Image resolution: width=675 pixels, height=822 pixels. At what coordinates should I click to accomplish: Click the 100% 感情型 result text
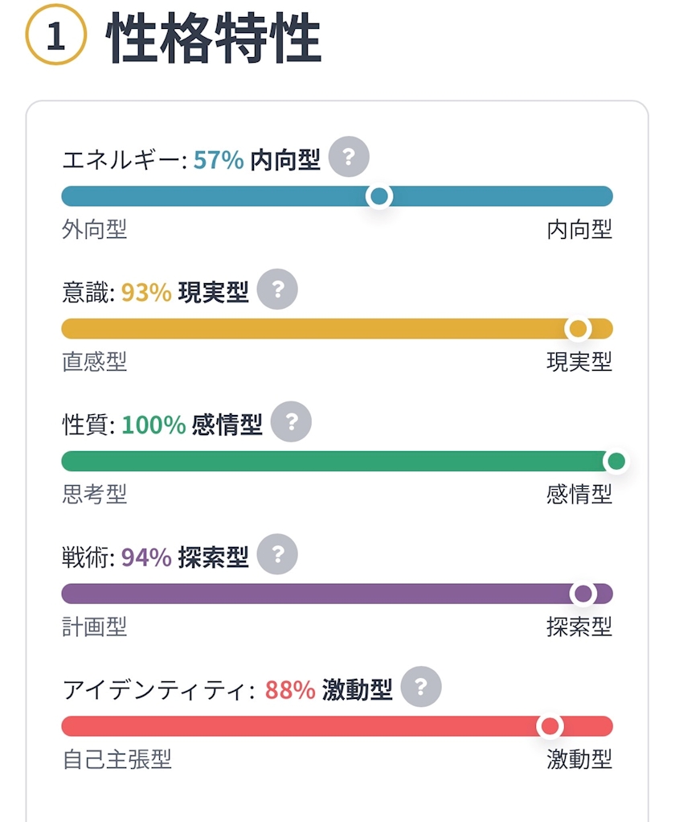[x=192, y=425]
